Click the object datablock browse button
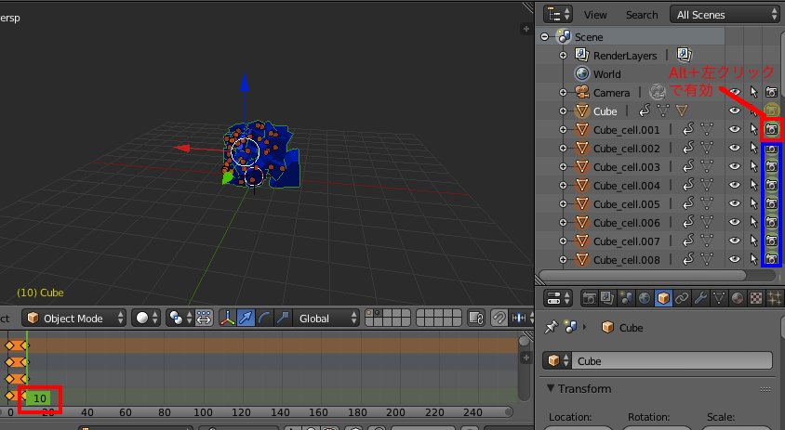785x430 pixels. (x=557, y=361)
